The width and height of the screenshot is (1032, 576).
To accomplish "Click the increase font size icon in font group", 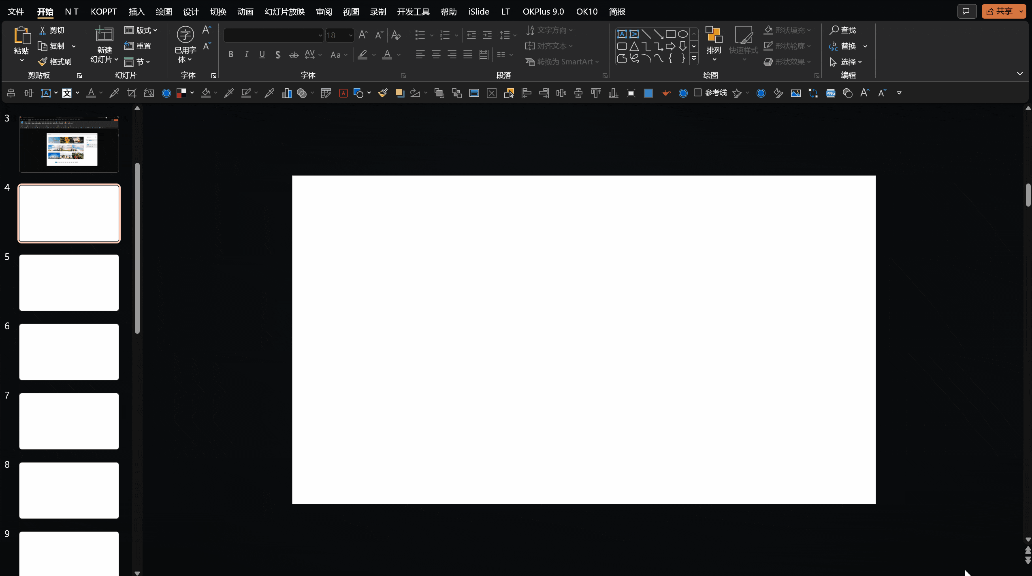I will [x=363, y=35].
